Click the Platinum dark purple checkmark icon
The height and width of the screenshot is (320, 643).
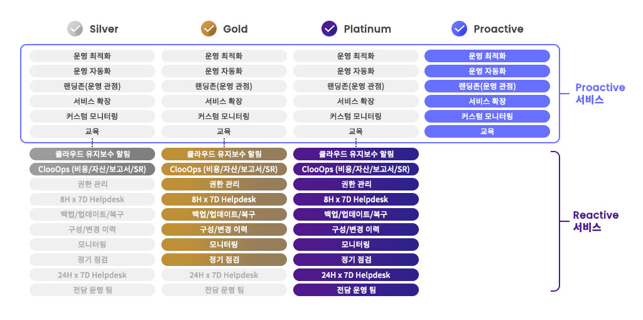329,29
